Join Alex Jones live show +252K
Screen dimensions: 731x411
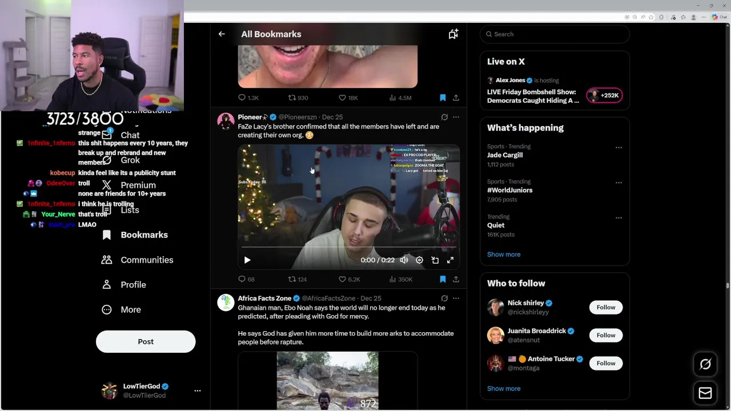coord(604,95)
